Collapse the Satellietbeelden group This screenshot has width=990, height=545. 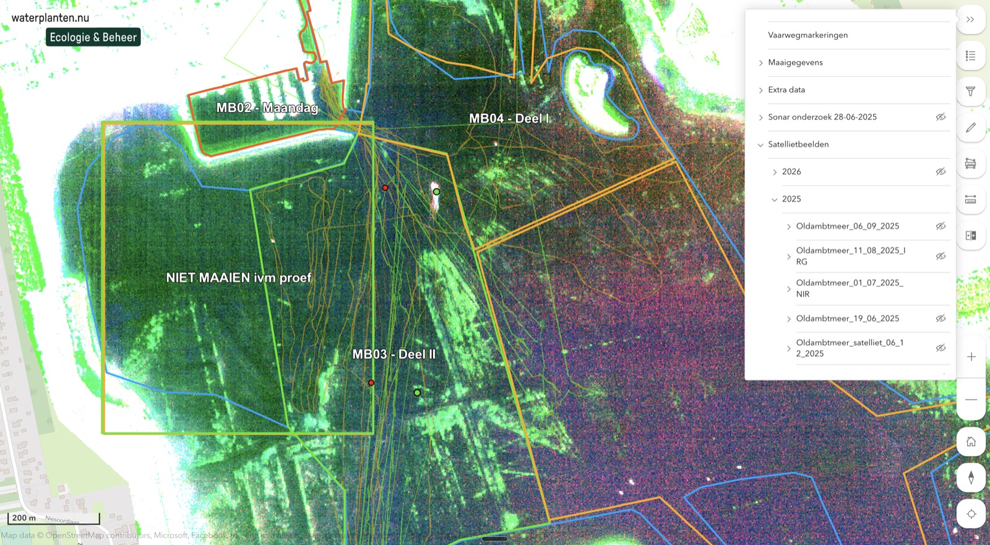760,145
